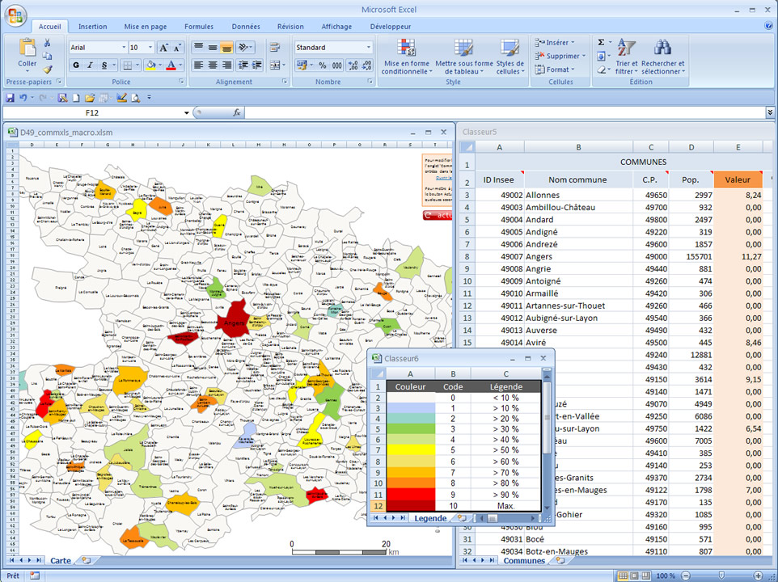
Task: Click the zoom slider in status bar
Action: click(x=721, y=576)
